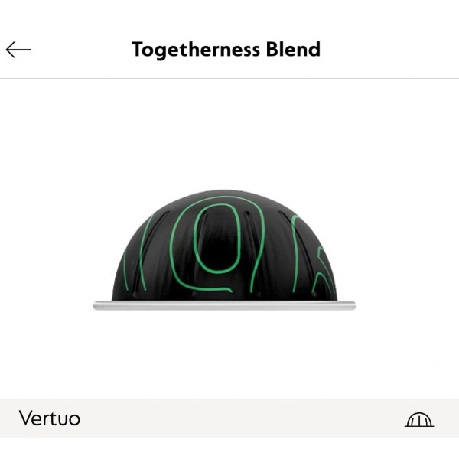
Task: Go back using the left arrow
Action: coord(18,50)
